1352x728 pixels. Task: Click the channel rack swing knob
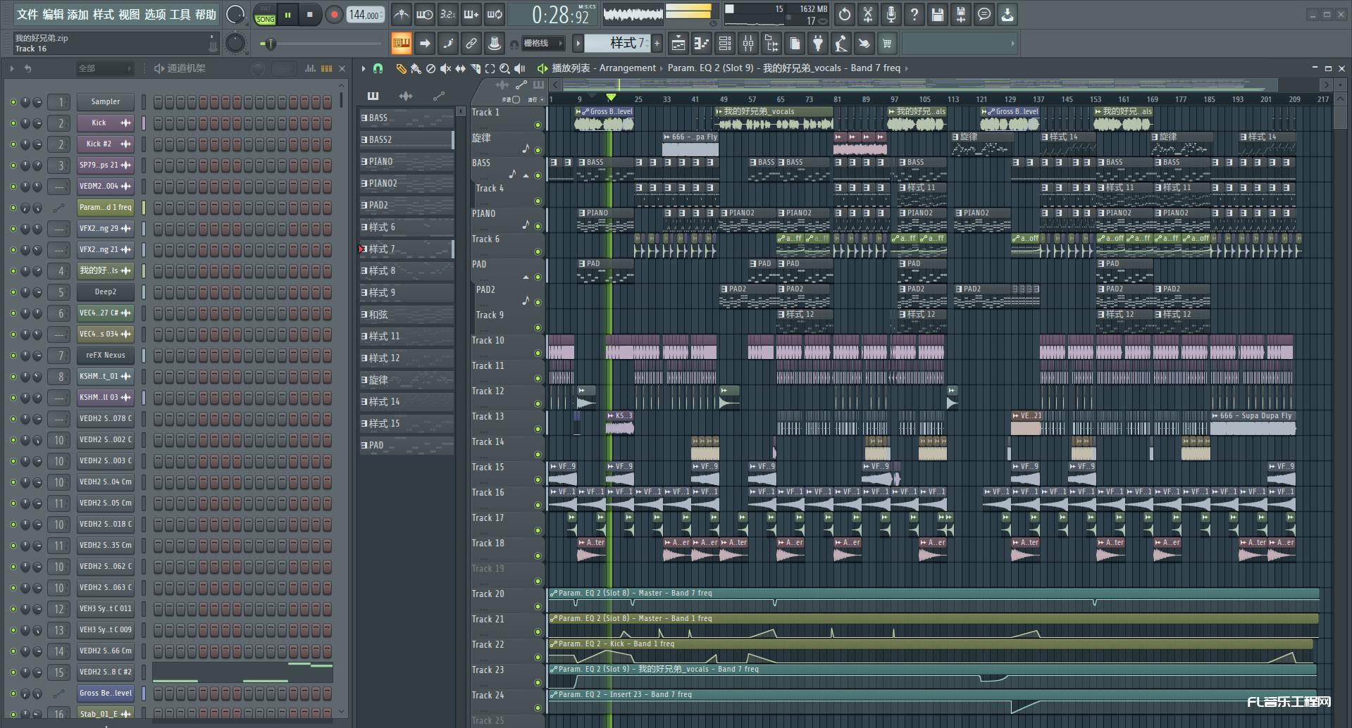pos(258,68)
